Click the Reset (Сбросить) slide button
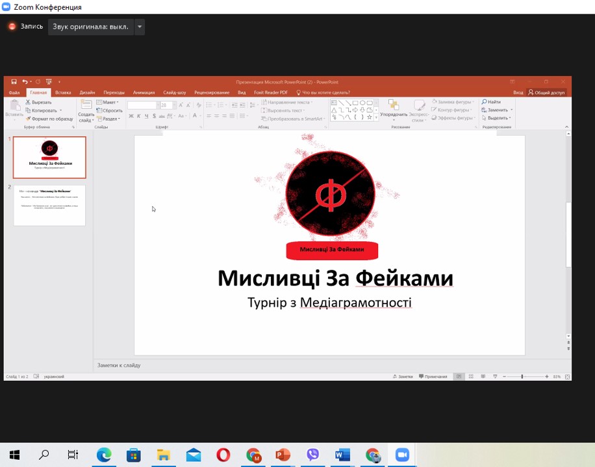The image size is (595, 467). tap(109, 110)
